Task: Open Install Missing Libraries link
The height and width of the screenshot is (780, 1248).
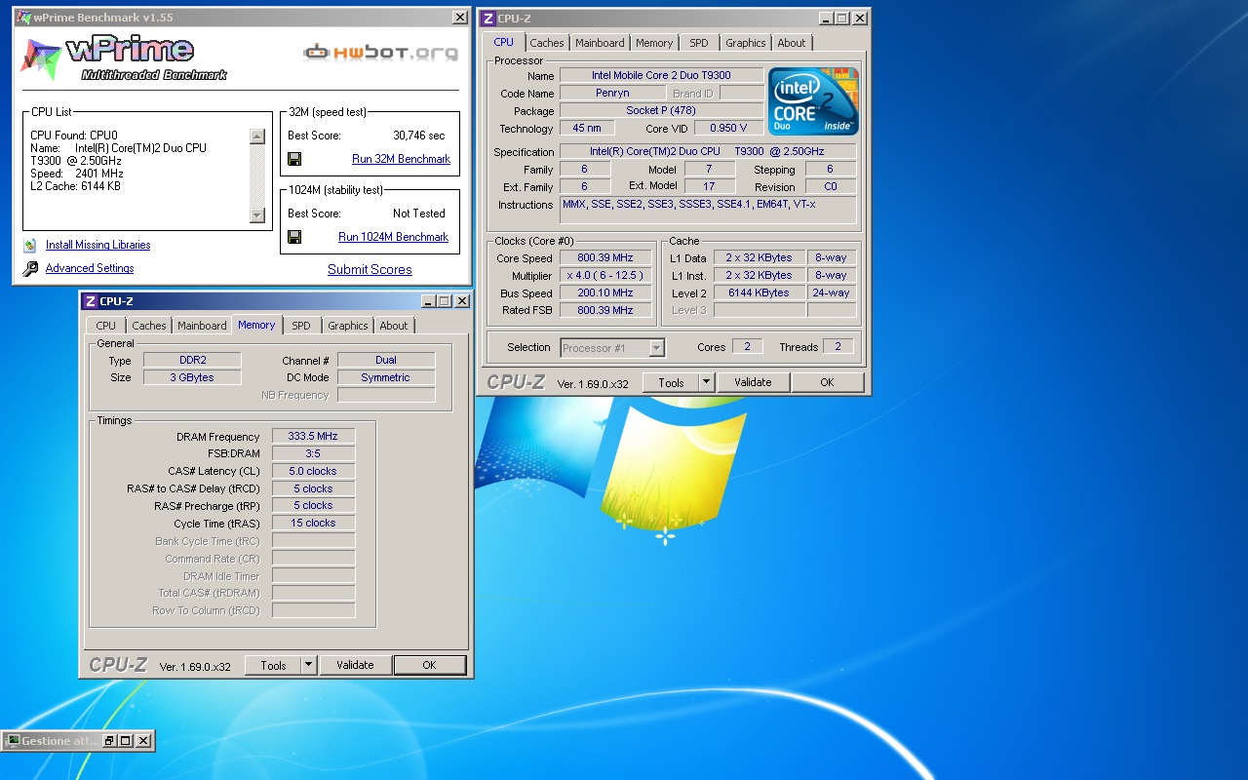Action: pyautogui.click(x=97, y=245)
